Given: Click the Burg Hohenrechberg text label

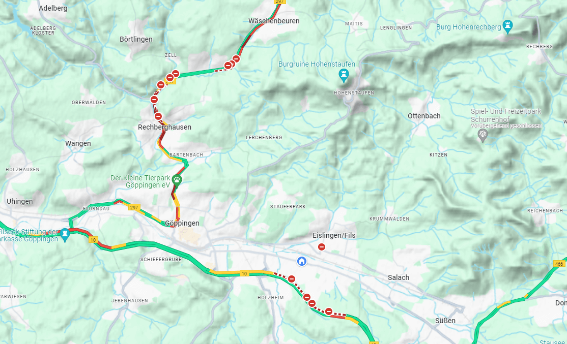Looking at the screenshot, I should pos(469,27).
